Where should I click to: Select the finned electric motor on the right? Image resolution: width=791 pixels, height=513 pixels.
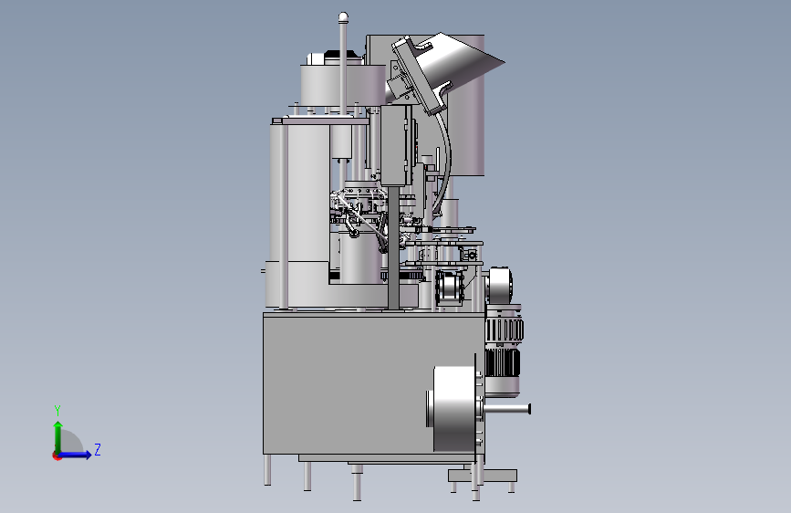click(503, 349)
